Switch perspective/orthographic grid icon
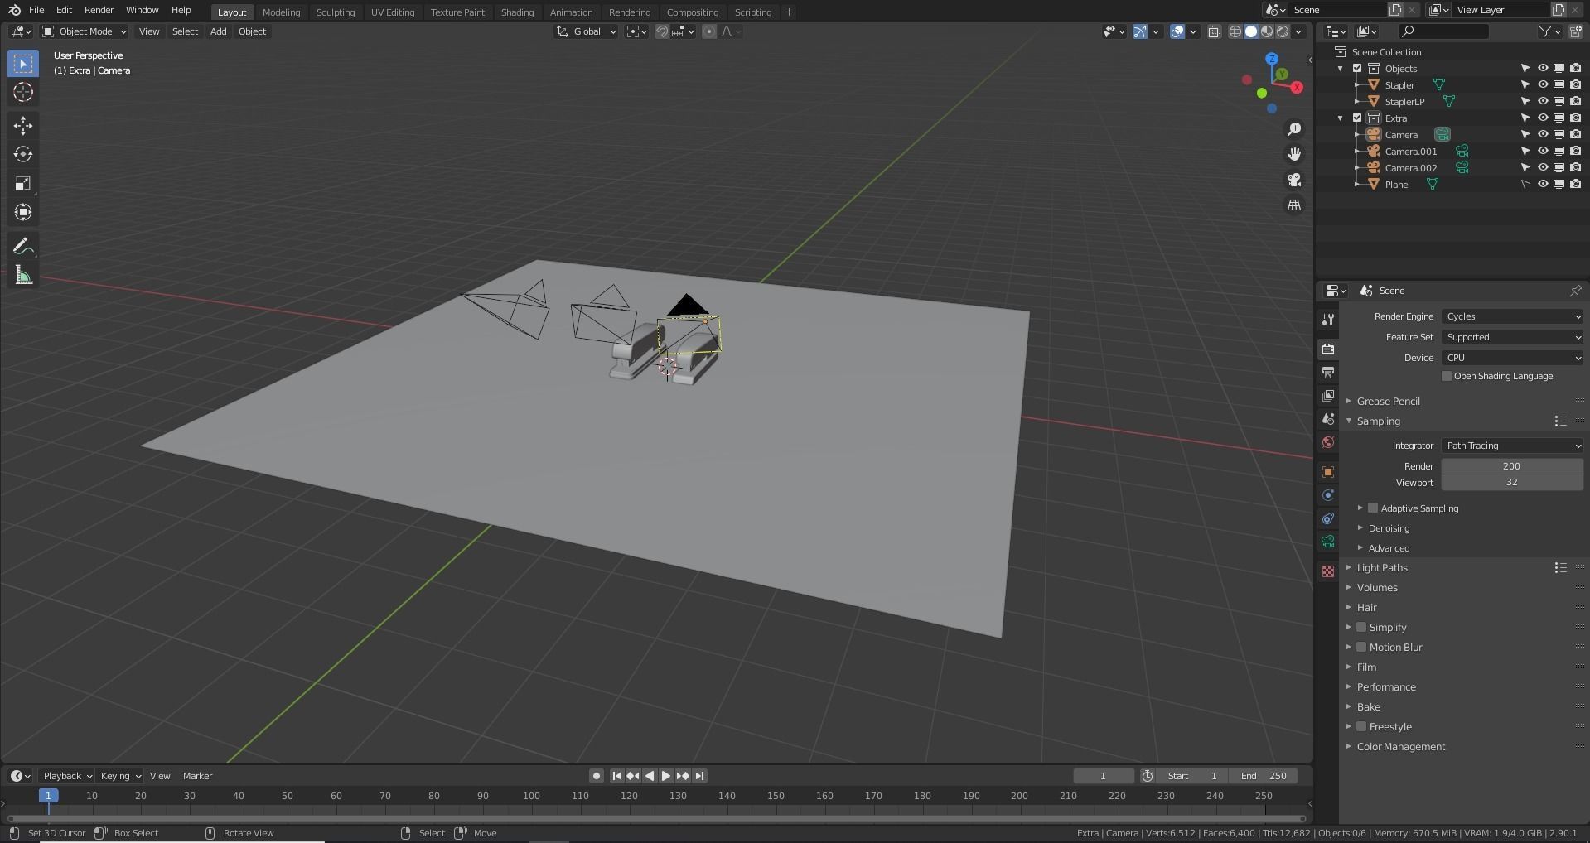Image resolution: width=1590 pixels, height=843 pixels. pos(1294,205)
